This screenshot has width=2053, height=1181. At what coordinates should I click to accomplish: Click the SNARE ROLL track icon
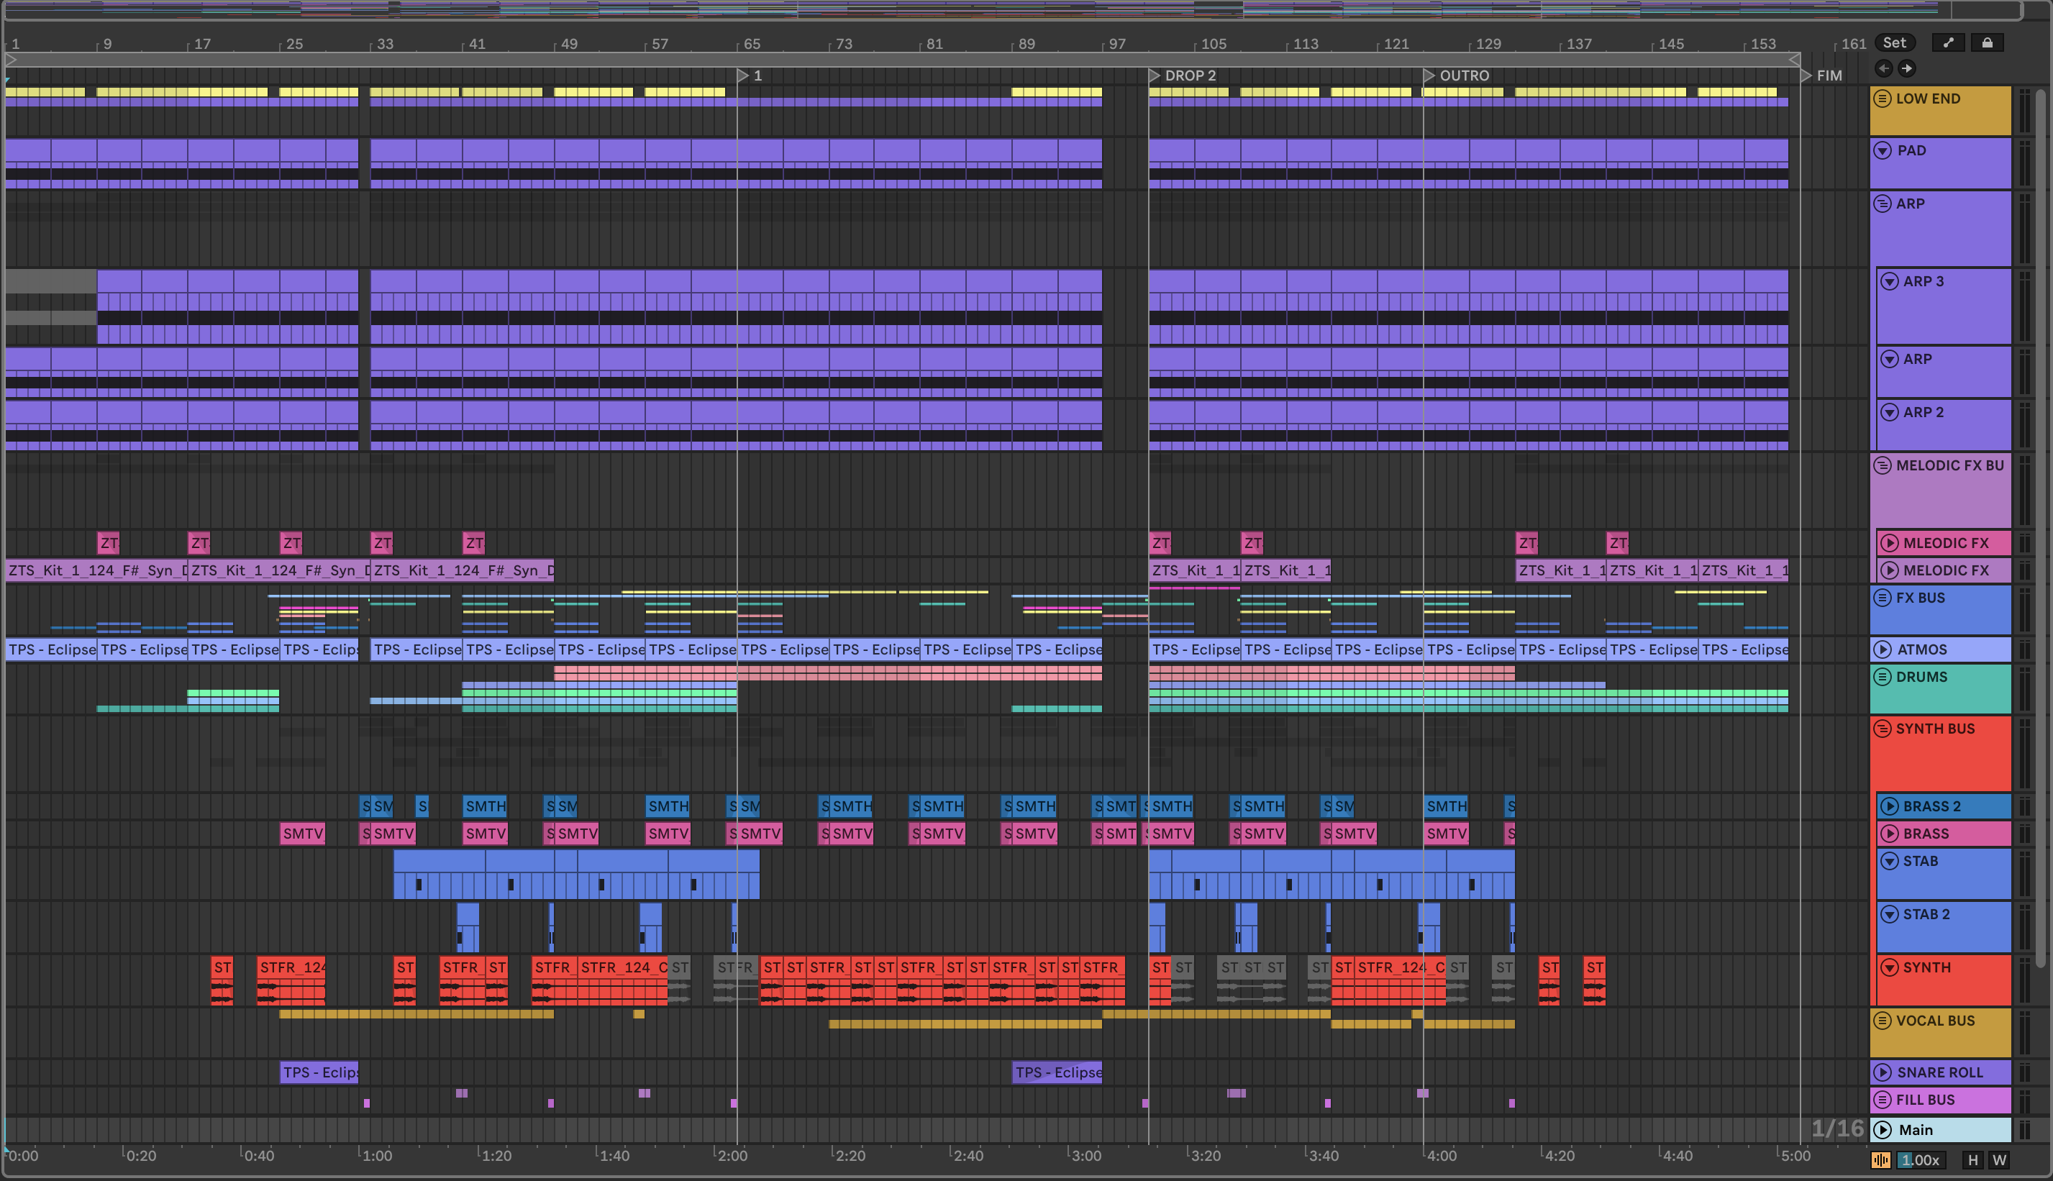(x=1883, y=1072)
